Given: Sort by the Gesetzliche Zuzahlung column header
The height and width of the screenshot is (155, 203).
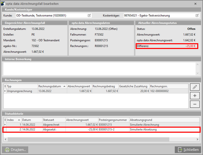Looking at the screenshot, I should pyautogui.click(x=133, y=86).
